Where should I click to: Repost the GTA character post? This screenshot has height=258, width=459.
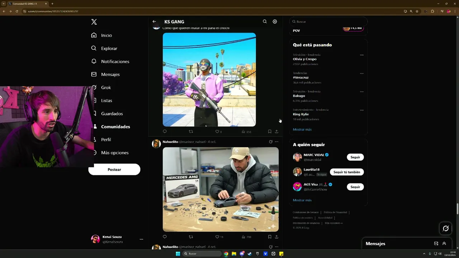(191, 132)
